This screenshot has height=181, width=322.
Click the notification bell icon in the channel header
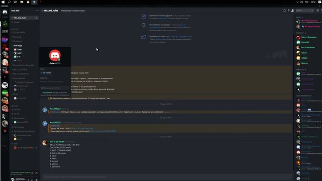[284, 10]
